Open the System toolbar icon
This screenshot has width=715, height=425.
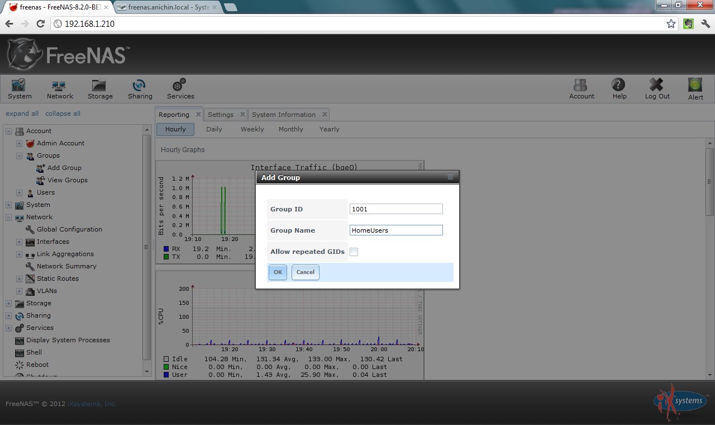20,89
